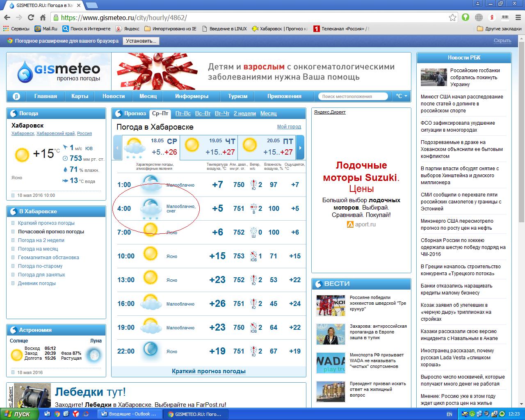The width and height of the screenshot is (525, 420).
Task: Click the beta icon in navigation bar
Action: coord(16,96)
